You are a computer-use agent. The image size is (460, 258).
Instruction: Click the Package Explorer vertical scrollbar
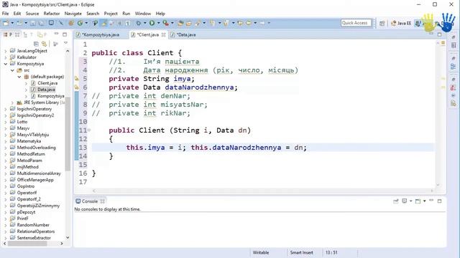[x=68, y=134]
